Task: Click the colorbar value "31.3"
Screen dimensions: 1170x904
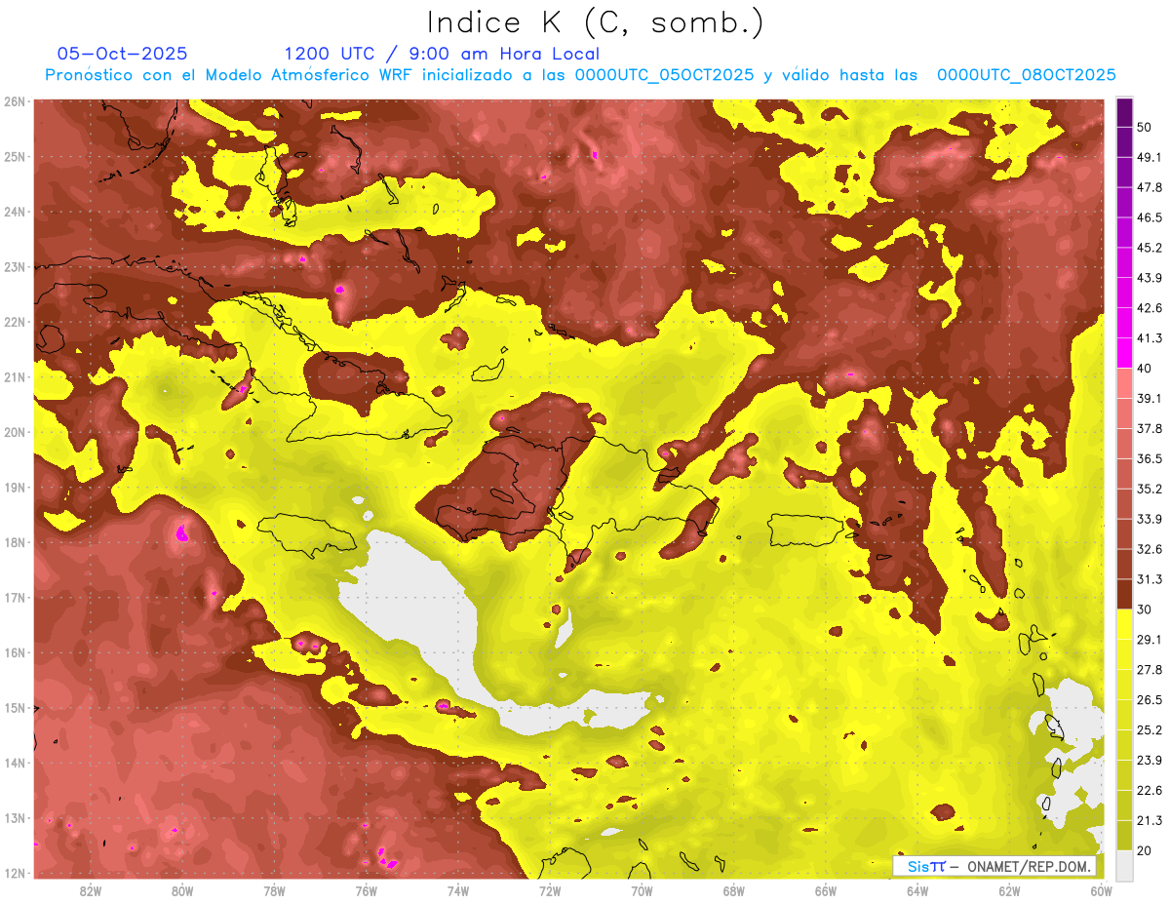Action: [1149, 579]
